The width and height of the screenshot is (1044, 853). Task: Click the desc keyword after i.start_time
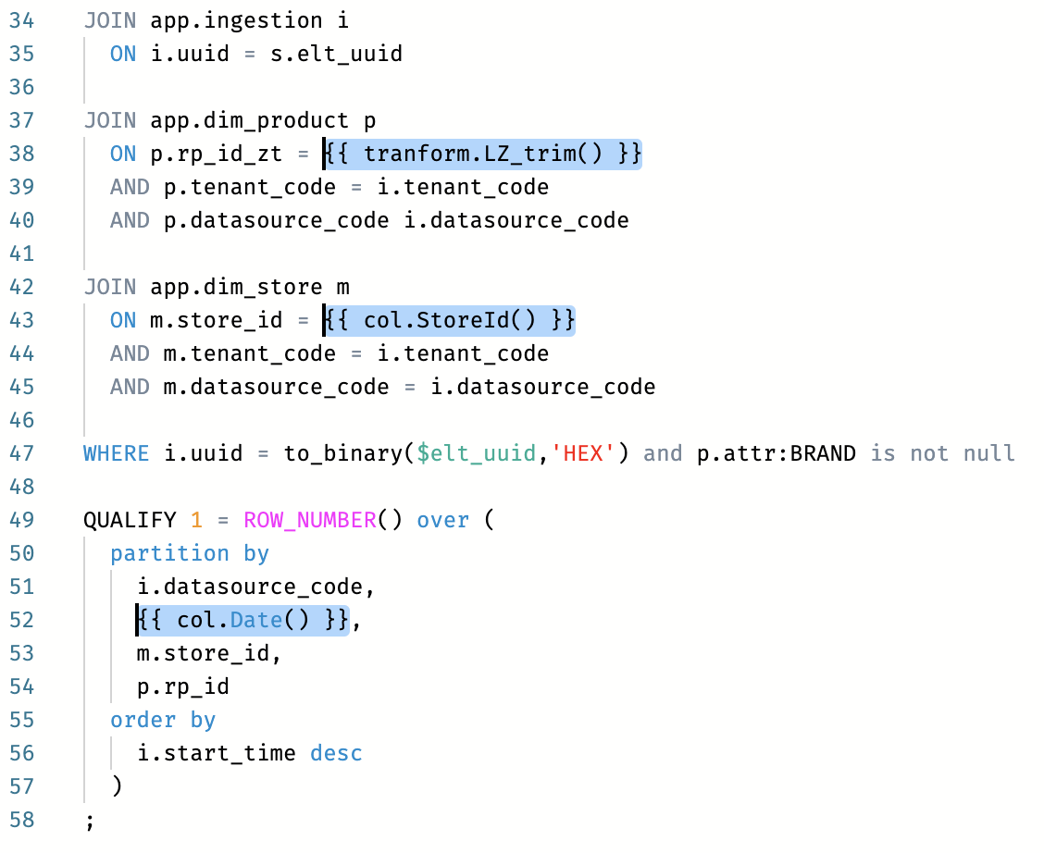336,753
